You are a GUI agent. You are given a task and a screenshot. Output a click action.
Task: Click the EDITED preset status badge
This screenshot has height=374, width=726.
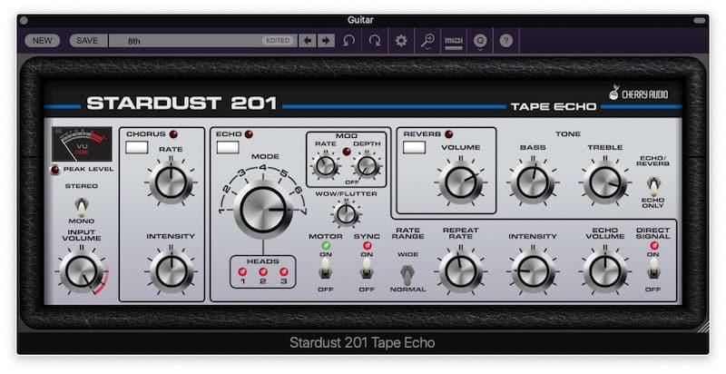278,41
